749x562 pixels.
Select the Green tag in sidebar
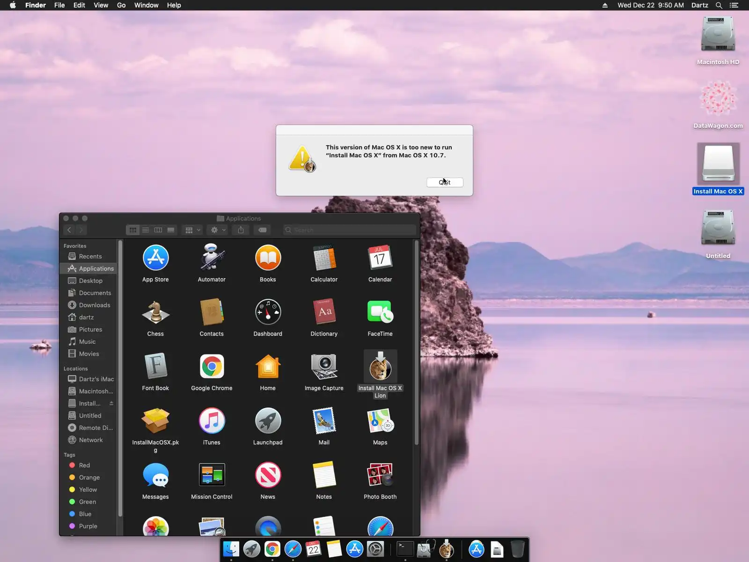[x=89, y=502]
